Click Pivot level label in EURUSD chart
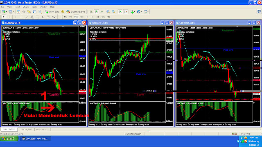 pos(54,57)
